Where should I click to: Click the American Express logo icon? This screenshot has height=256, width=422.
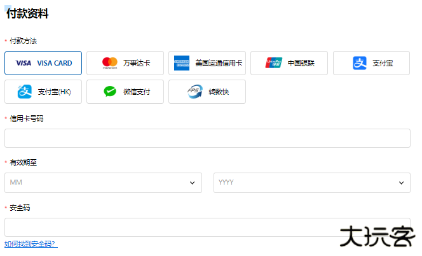pyautogui.click(x=182, y=63)
